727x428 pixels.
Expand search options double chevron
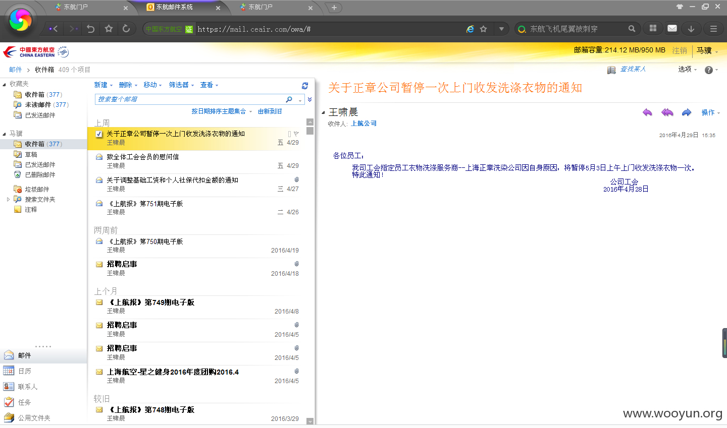[309, 99]
